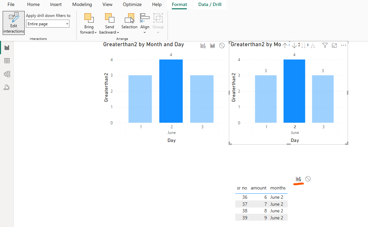Turn on Drill down mode on right chart

point(294,45)
